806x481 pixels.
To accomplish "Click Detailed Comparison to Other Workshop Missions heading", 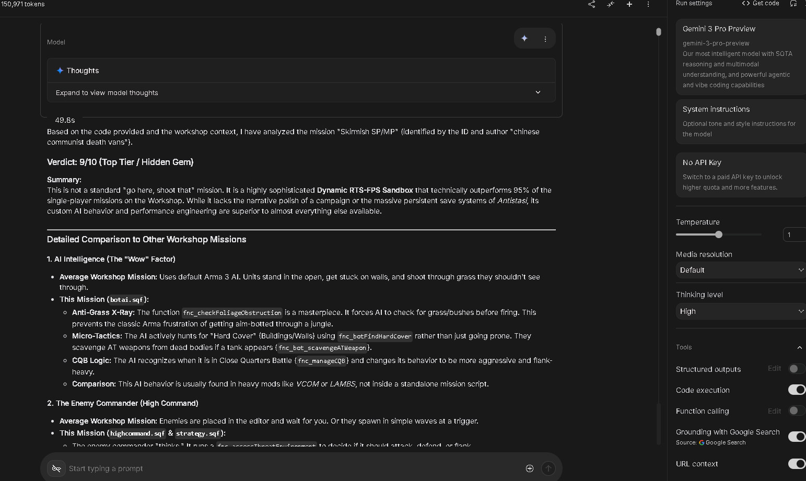I will tap(147, 239).
